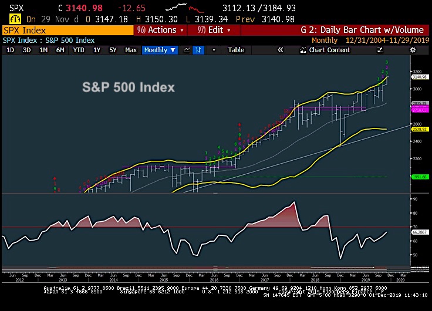This screenshot has height=311, width=432.
Task: Click the open price O 3147.18
Action: point(107,19)
